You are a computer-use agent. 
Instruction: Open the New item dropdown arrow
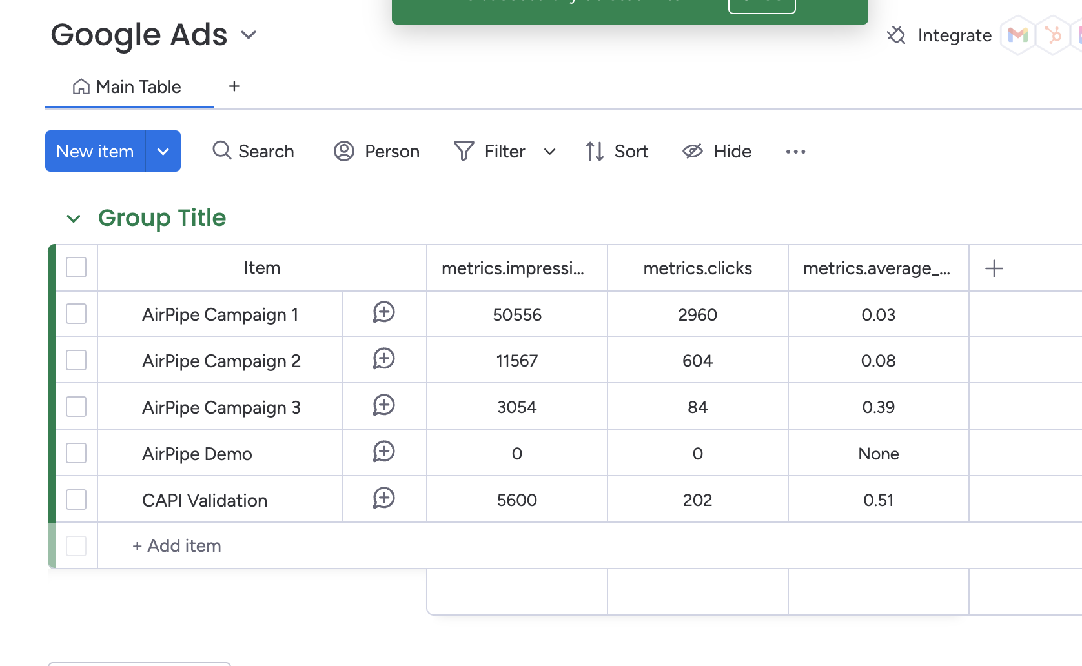163,151
